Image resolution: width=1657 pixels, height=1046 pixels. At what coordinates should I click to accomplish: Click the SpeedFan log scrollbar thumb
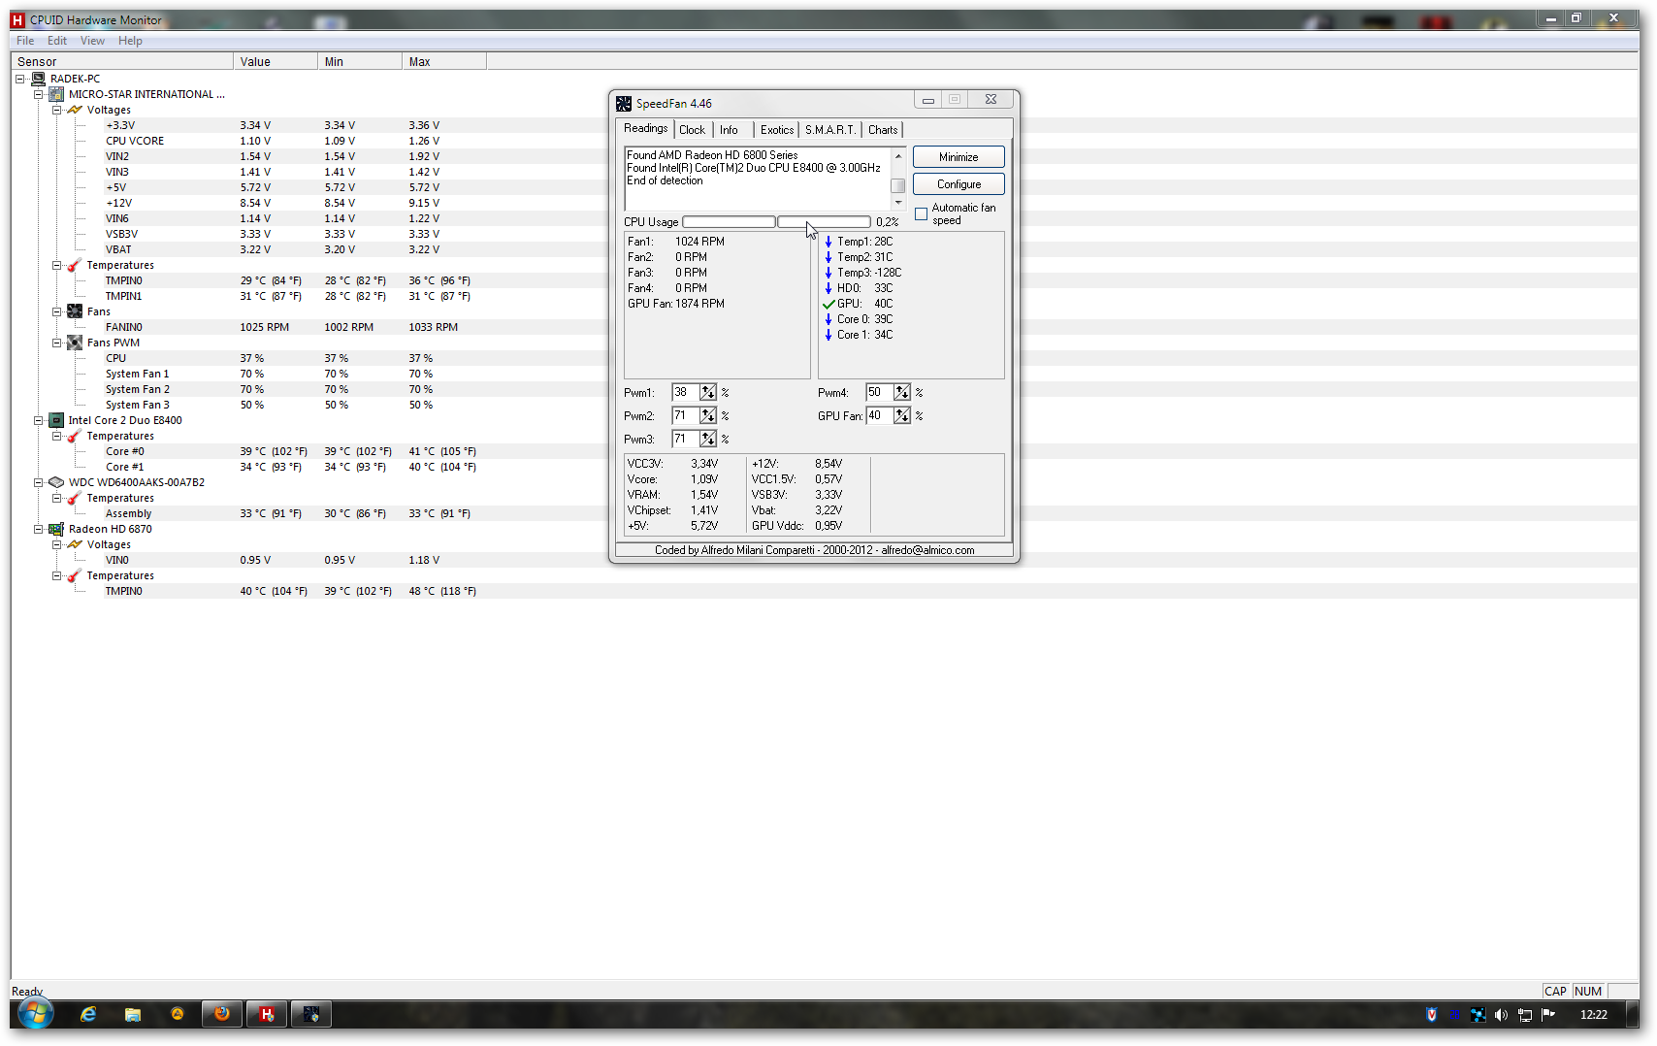coord(898,185)
